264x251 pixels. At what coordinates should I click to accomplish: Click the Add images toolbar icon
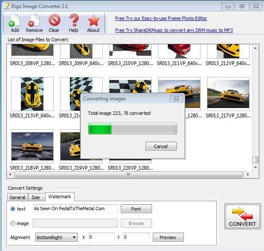[14, 23]
